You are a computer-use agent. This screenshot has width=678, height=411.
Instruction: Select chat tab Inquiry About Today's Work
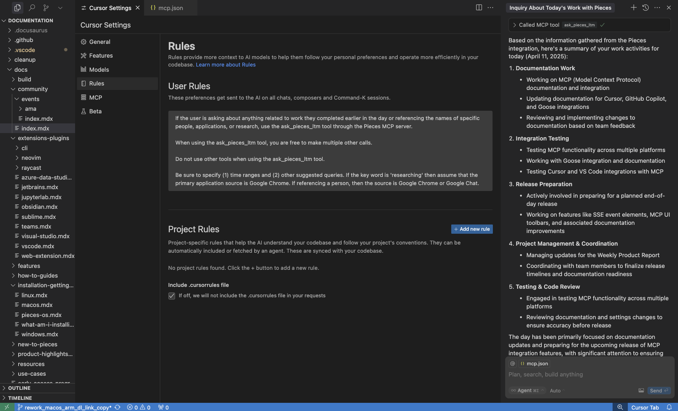(560, 8)
